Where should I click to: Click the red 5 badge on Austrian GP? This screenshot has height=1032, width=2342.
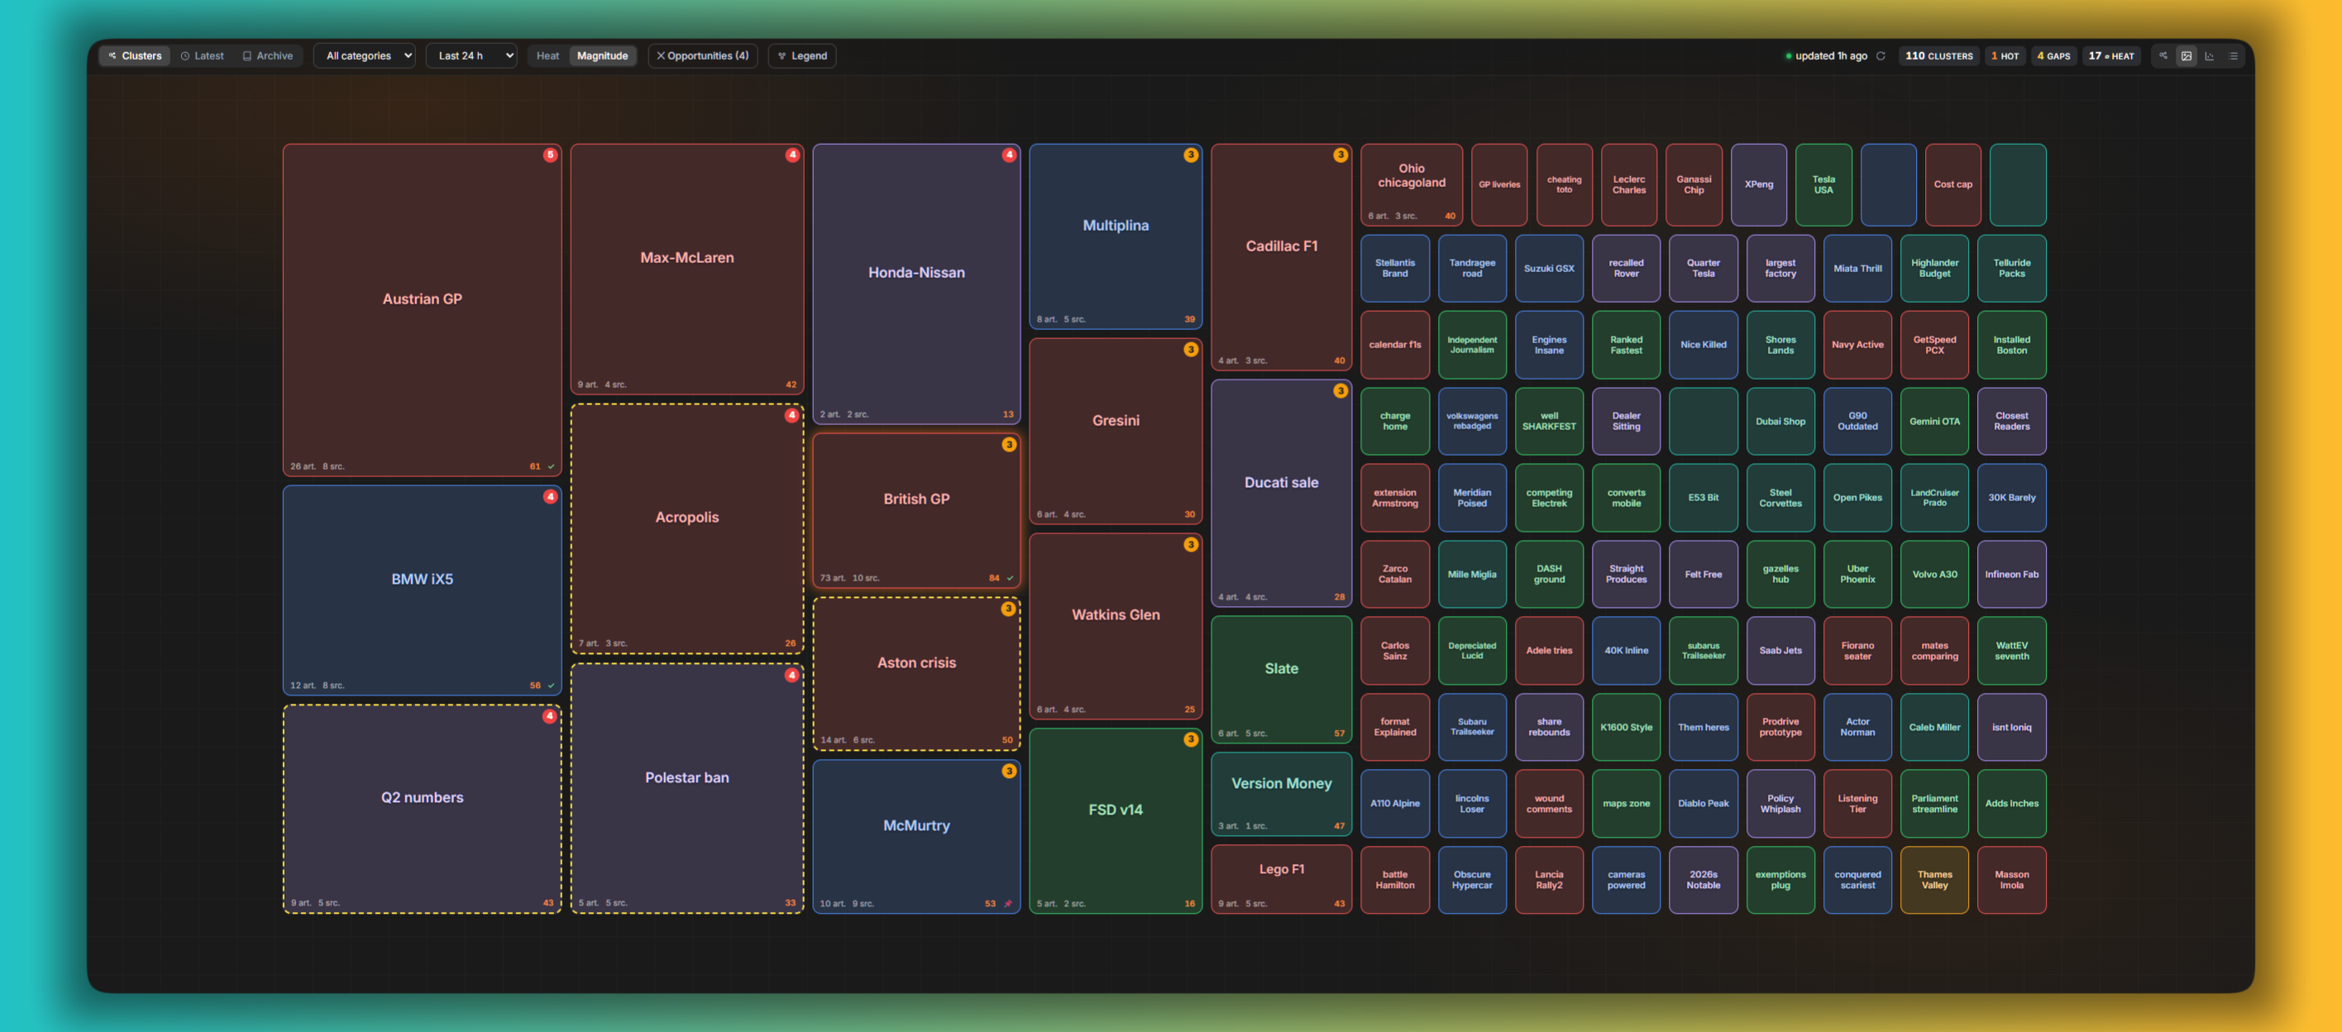550,155
